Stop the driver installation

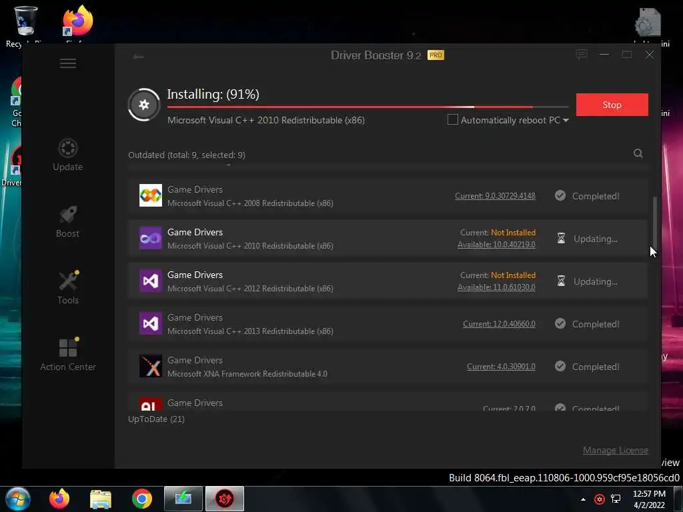[612, 105]
